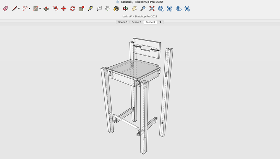The width and height of the screenshot is (280, 159).
Task: Select the Rectangle shape tool
Action: (x=36, y=8)
